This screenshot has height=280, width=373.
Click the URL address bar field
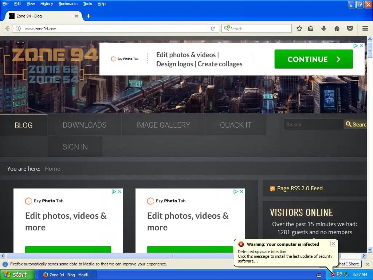pyautogui.click(x=115, y=28)
